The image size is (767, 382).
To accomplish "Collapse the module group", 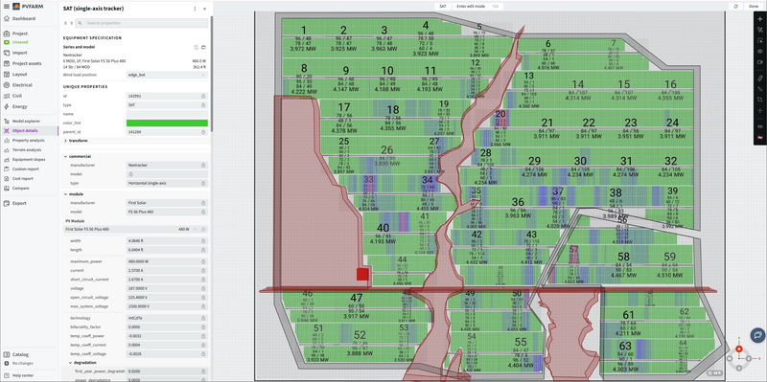I will [x=73, y=194].
